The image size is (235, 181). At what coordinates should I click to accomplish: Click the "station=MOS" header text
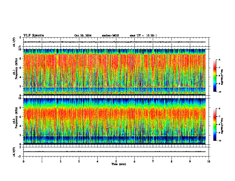[x=110, y=35]
